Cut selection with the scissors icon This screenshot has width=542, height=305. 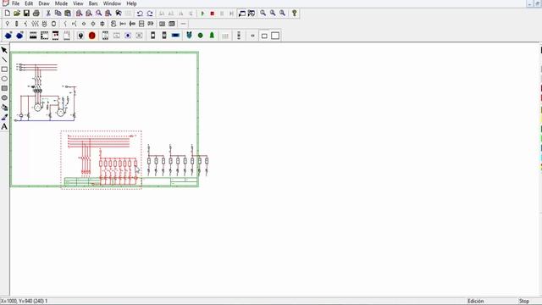click(48, 14)
